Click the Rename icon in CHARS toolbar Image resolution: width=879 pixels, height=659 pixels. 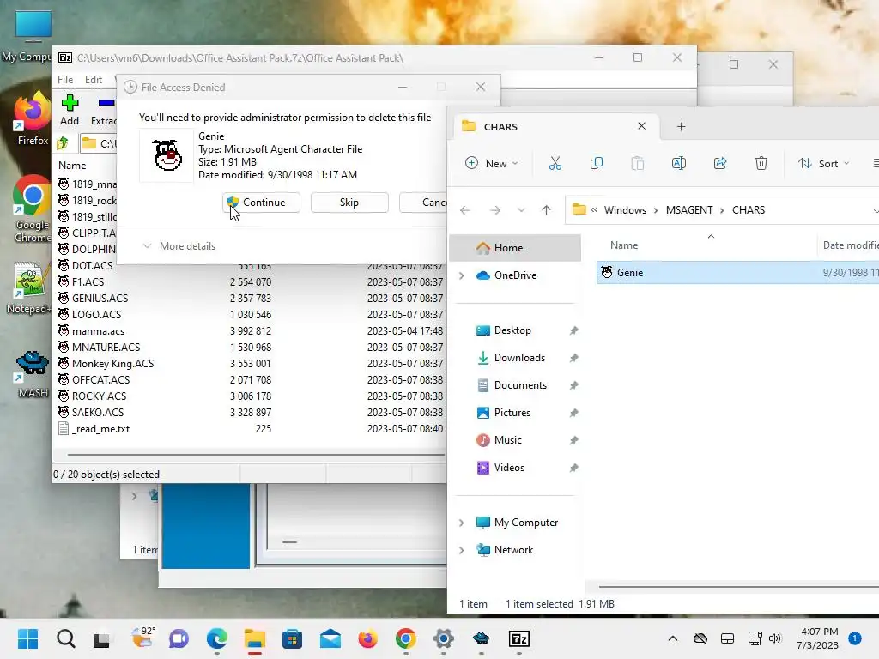click(x=678, y=163)
